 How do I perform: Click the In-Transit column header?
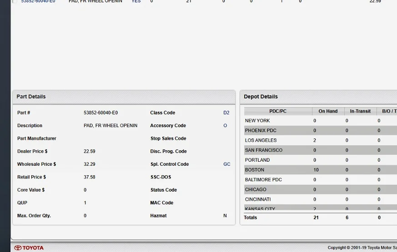point(360,111)
